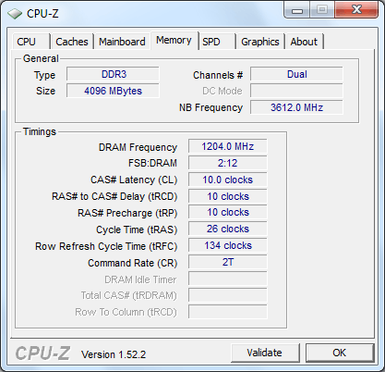Click the CAS# Latency 10.0 clocks value
Image resolution: width=385 pixels, height=372 pixels.
pos(228,180)
